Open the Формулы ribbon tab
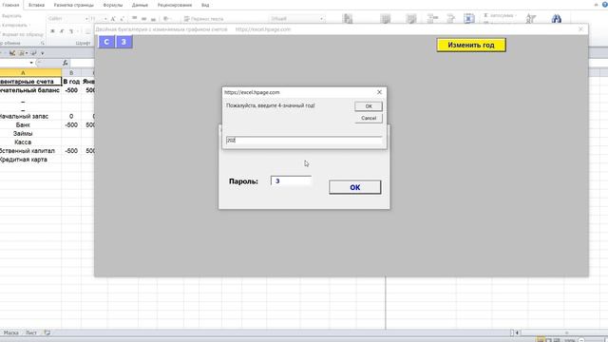Viewport: 608px width, 342px height. [113, 5]
